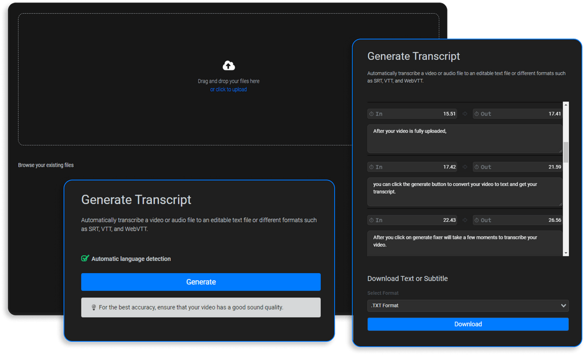The height and width of the screenshot is (355, 585).
Task: Edit the Out time field showing 26.56
Action: coord(517,220)
